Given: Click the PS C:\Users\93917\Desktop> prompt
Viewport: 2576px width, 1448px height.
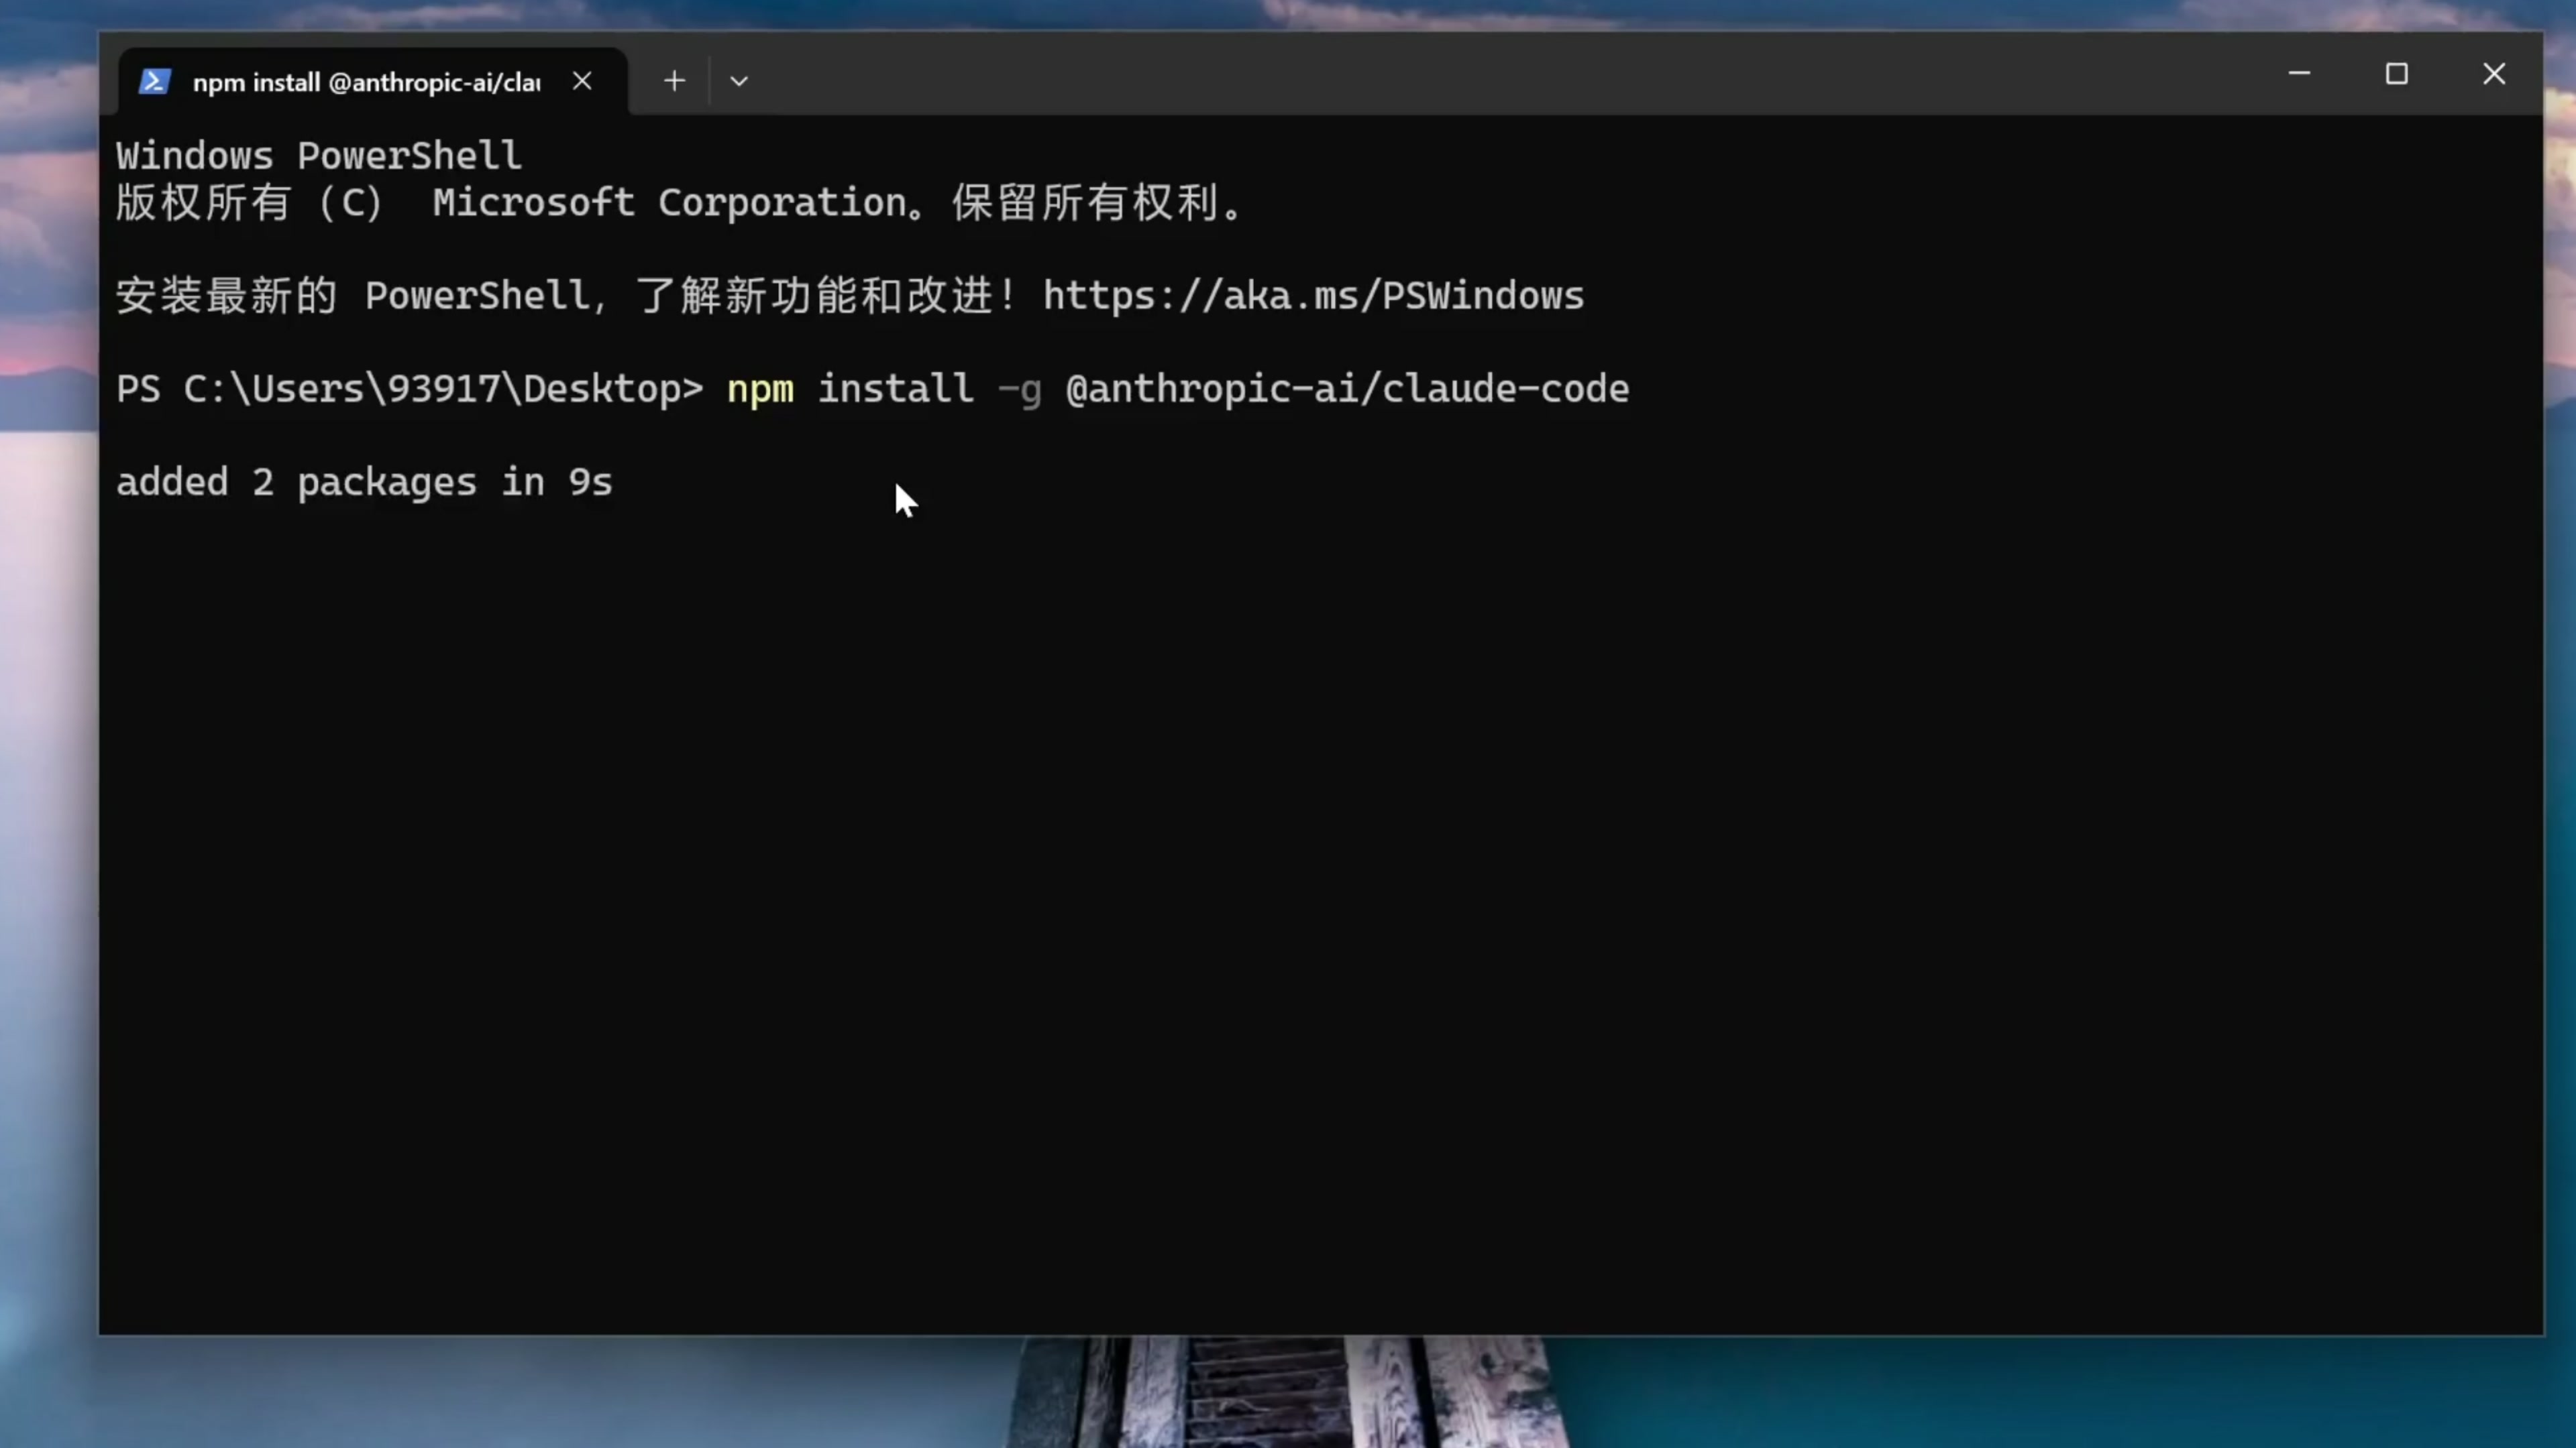Looking at the screenshot, I should click(x=409, y=389).
